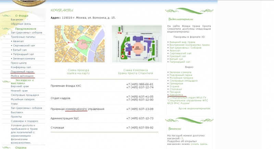Click the О Фонде section heading
274x149 pixels.
(x=22, y=16)
